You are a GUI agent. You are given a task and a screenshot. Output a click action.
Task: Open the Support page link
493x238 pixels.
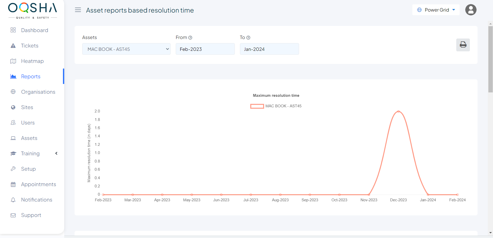31,215
